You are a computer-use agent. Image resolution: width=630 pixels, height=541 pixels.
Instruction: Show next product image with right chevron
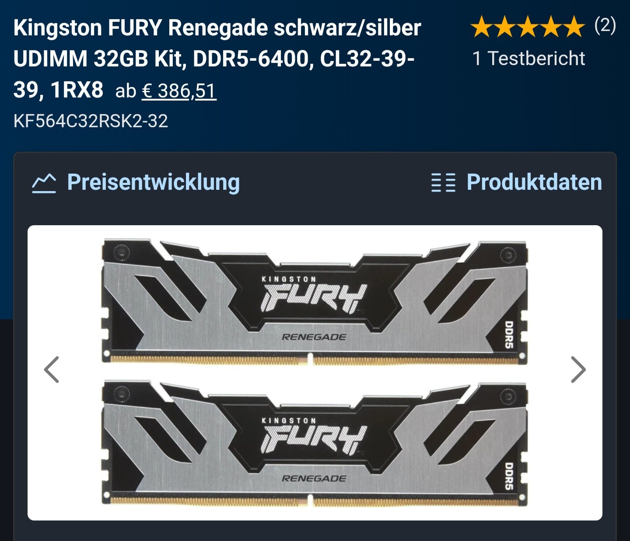coord(578,370)
